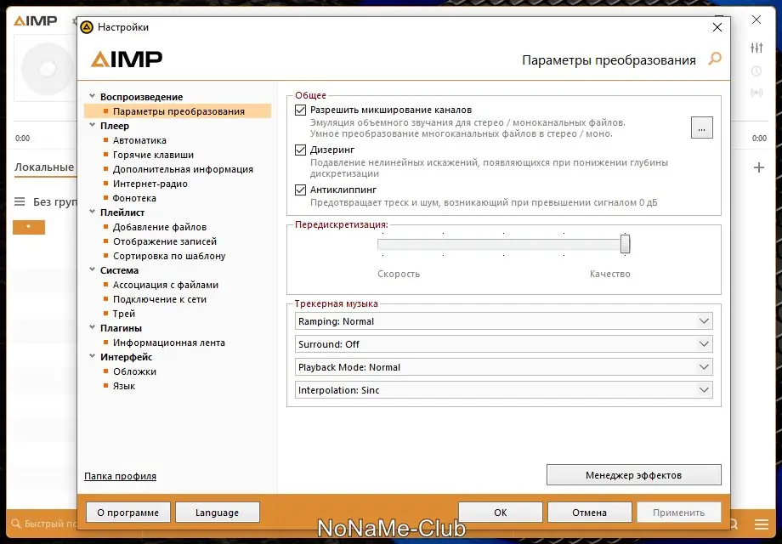Close the main AIMP window
The width and height of the screenshot is (782, 544).
[x=756, y=20]
